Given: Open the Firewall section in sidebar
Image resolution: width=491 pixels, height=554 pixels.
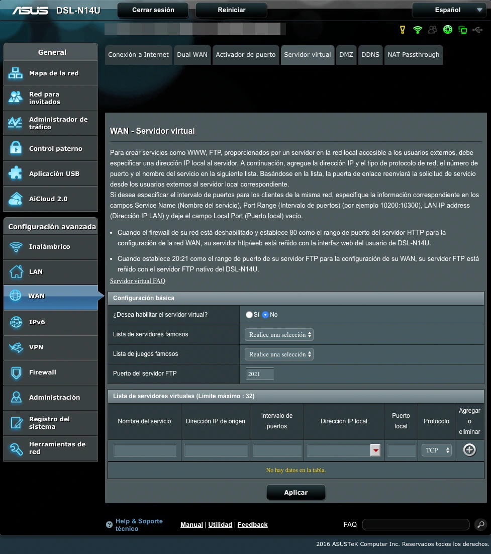Looking at the screenshot, I should [x=50, y=373].
